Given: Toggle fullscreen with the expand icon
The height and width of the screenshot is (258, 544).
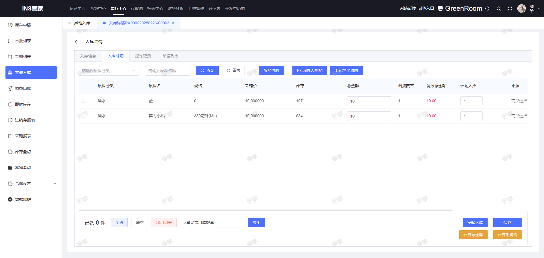Looking at the screenshot, I should (510, 8).
